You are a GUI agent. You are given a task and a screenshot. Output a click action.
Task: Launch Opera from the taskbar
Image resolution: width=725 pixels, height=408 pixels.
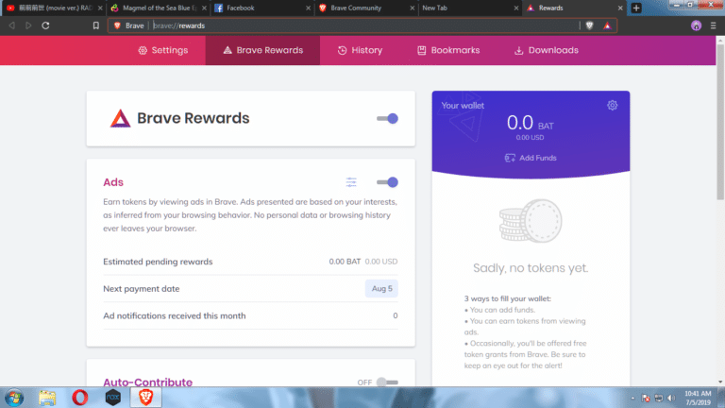pos(80,398)
